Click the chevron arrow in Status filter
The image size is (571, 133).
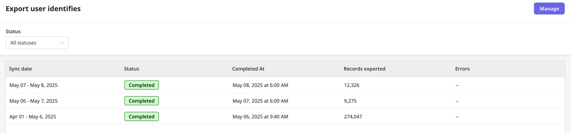[x=62, y=43]
